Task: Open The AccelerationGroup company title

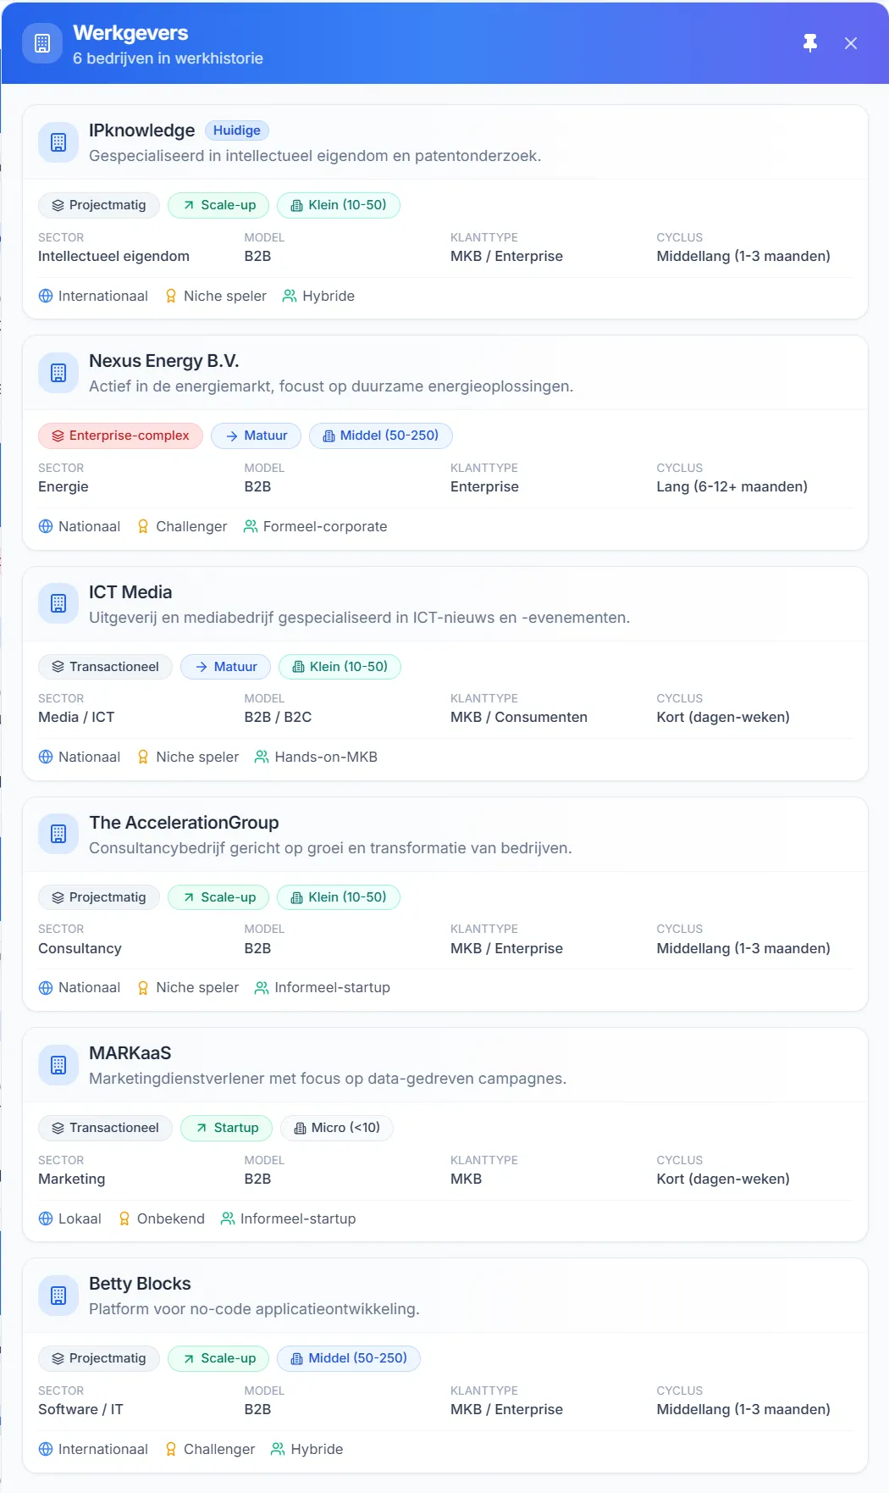Action: [x=184, y=823]
